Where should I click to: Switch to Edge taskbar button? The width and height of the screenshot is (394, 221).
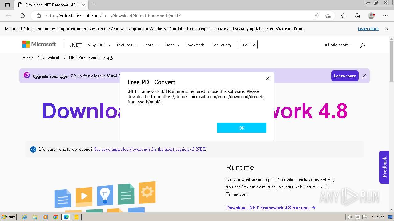(x=66, y=217)
